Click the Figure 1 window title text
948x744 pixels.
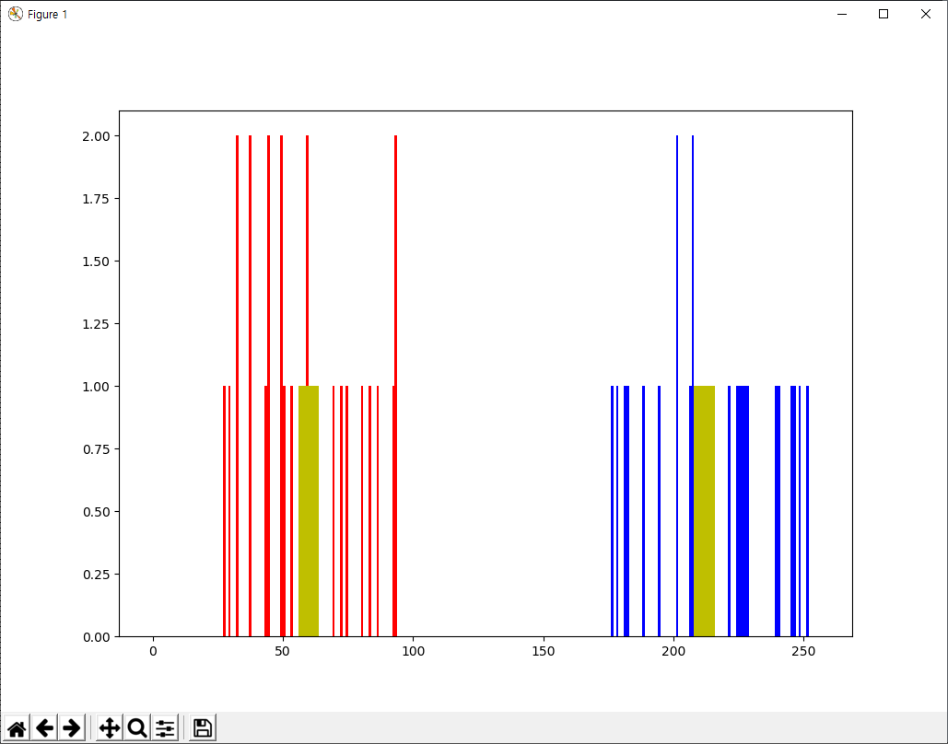pyautogui.click(x=48, y=15)
